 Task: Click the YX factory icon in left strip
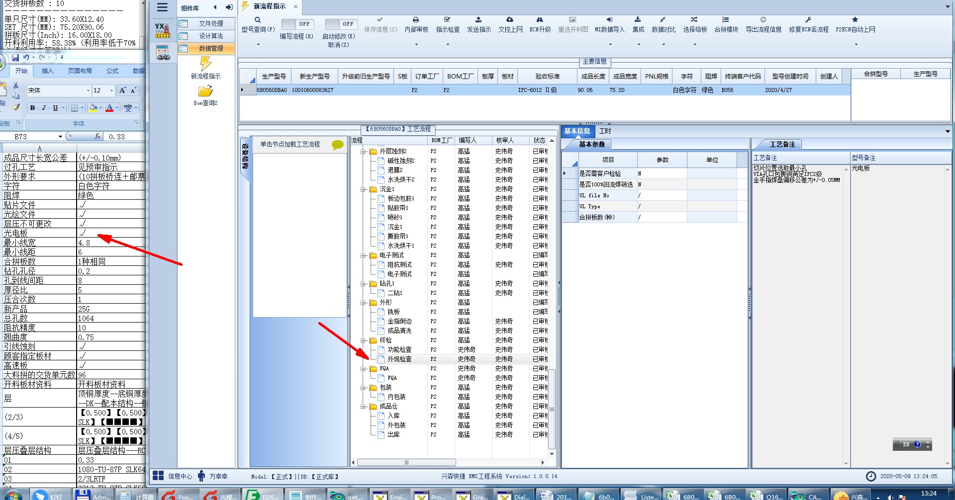coord(163,30)
